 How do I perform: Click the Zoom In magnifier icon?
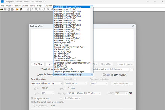(36, 9)
